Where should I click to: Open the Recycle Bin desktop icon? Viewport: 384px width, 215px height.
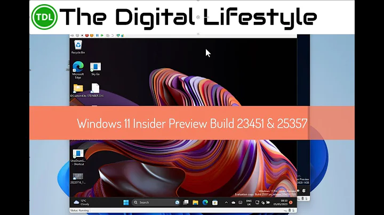(78, 47)
